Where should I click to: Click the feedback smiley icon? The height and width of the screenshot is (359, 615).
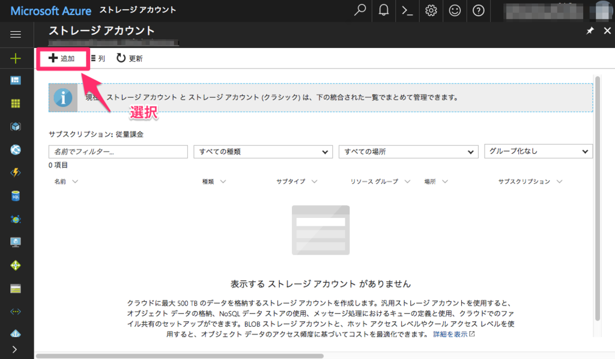tap(455, 11)
